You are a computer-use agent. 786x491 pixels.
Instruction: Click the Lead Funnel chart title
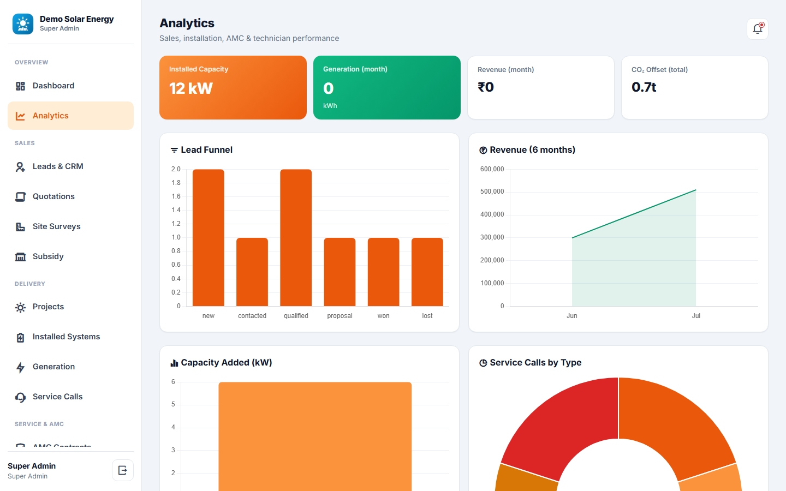(x=207, y=150)
